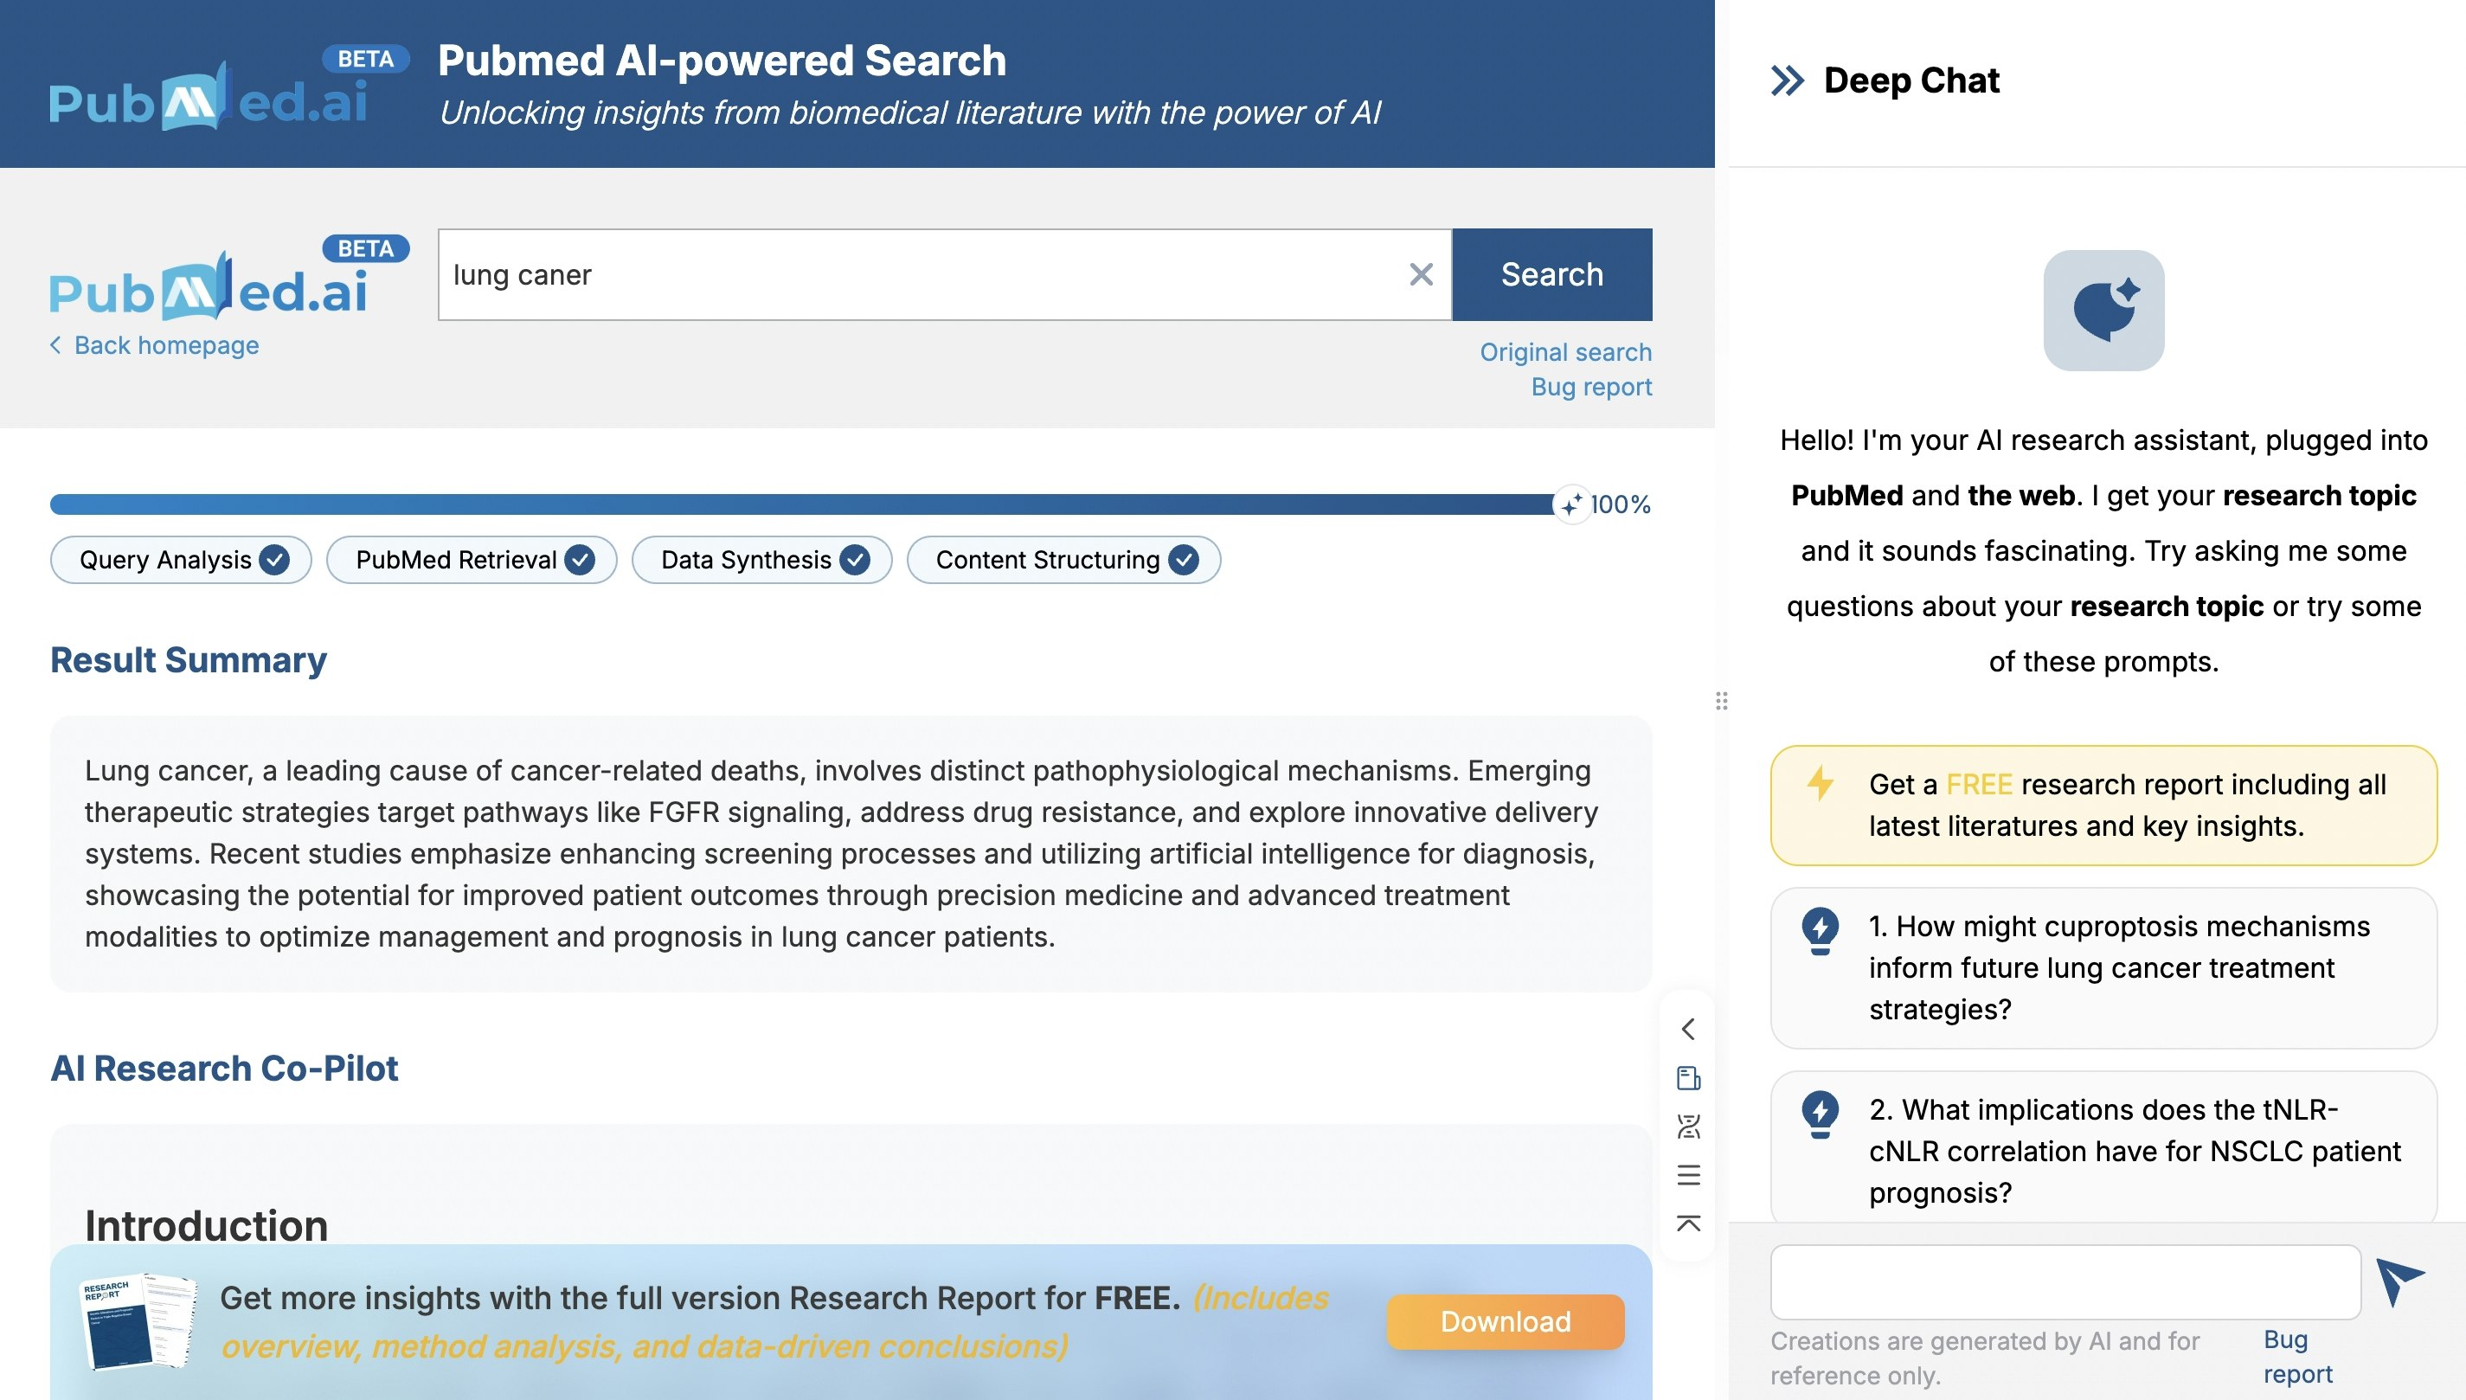
Task: Click the Introduction heading
Action: [207, 1226]
